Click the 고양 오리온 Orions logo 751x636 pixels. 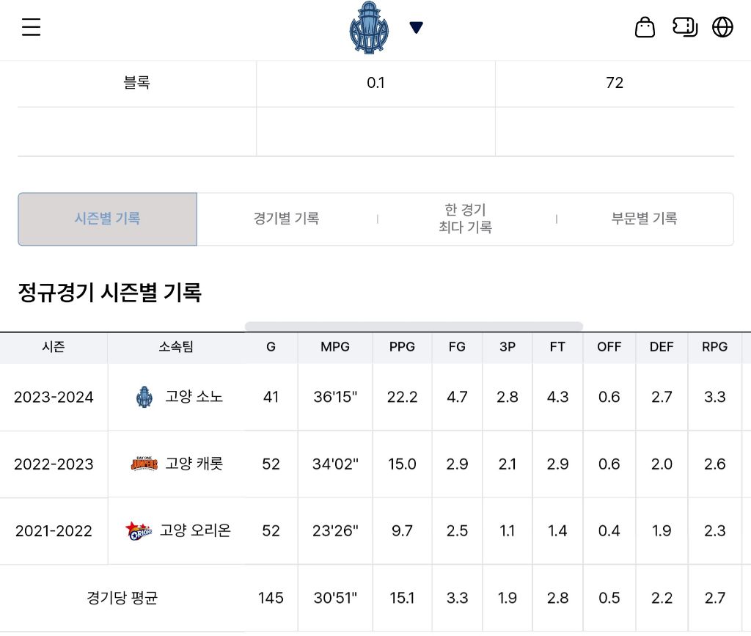[x=139, y=530]
